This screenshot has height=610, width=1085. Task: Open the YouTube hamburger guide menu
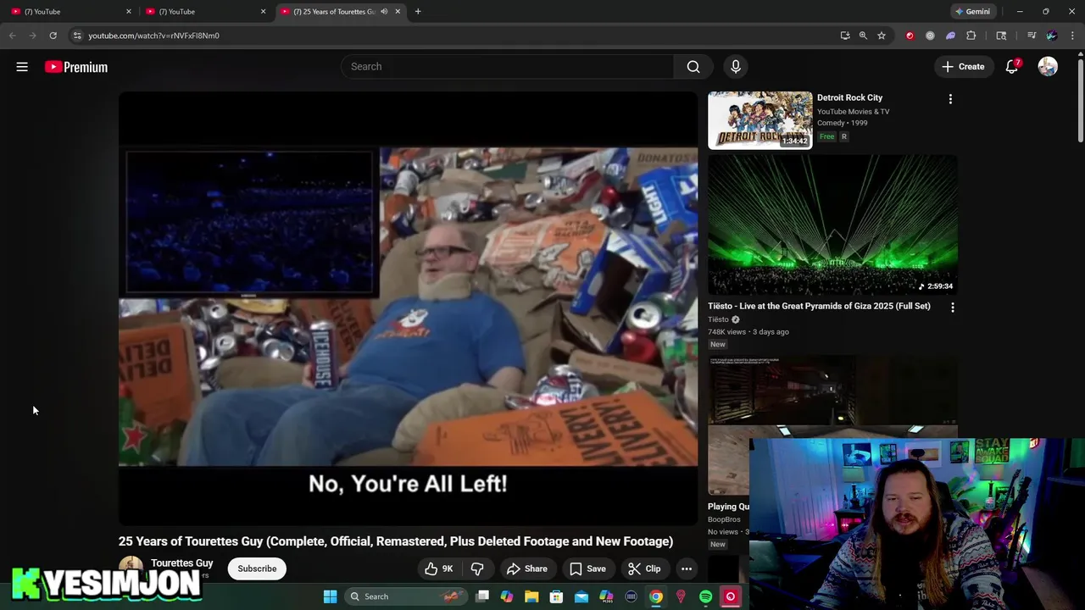pyautogui.click(x=22, y=67)
